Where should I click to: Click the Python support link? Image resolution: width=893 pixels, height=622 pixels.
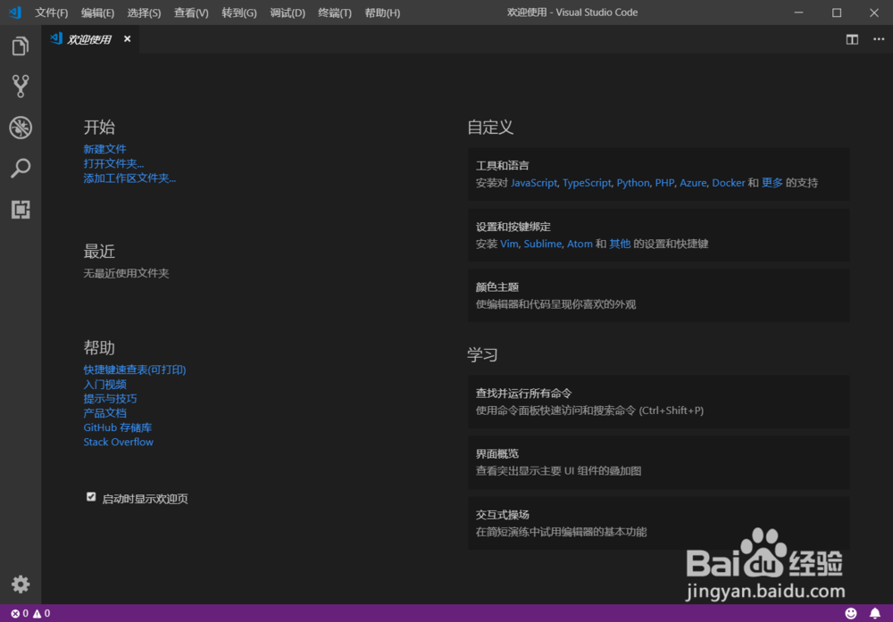click(633, 183)
